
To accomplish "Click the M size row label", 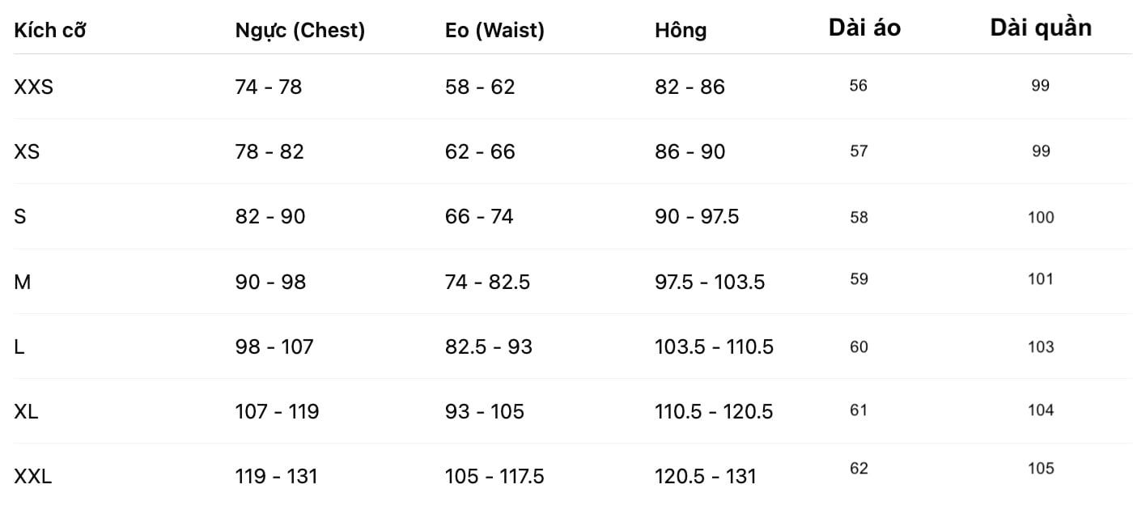I will pyautogui.click(x=23, y=282).
